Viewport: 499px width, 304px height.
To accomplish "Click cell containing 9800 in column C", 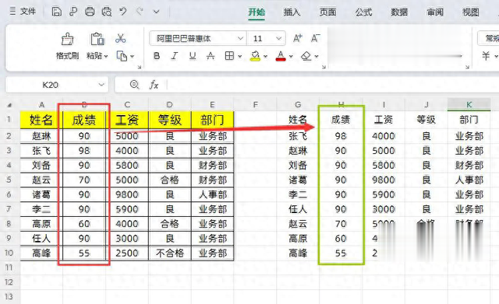I will coord(127,194).
